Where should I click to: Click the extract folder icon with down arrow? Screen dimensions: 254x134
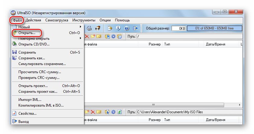click(x=107, y=36)
